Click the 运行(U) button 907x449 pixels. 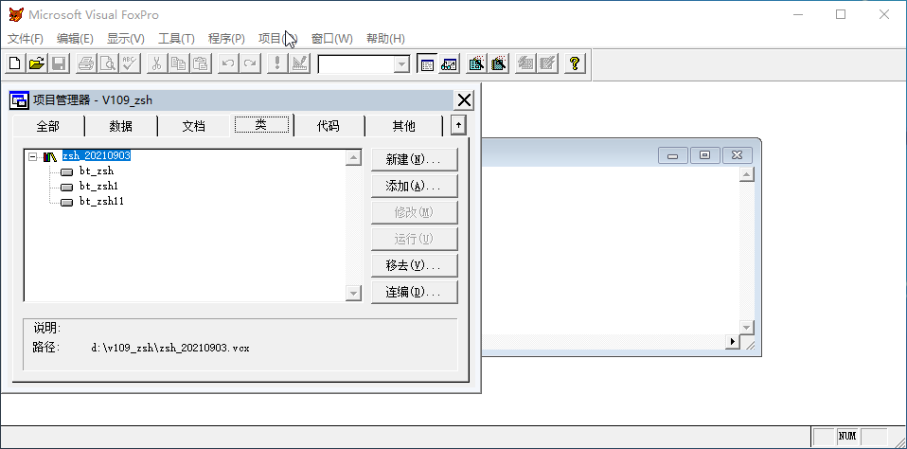pos(414,239)
